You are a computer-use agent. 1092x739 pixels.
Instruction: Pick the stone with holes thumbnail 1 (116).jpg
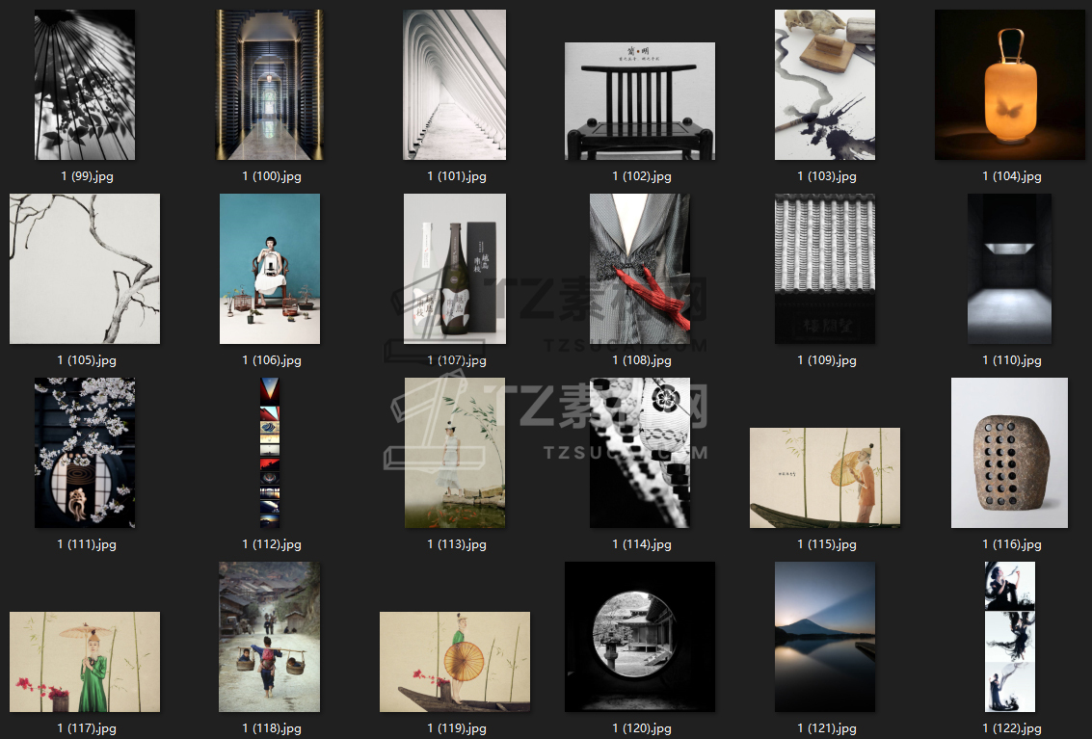point(1010,453)
